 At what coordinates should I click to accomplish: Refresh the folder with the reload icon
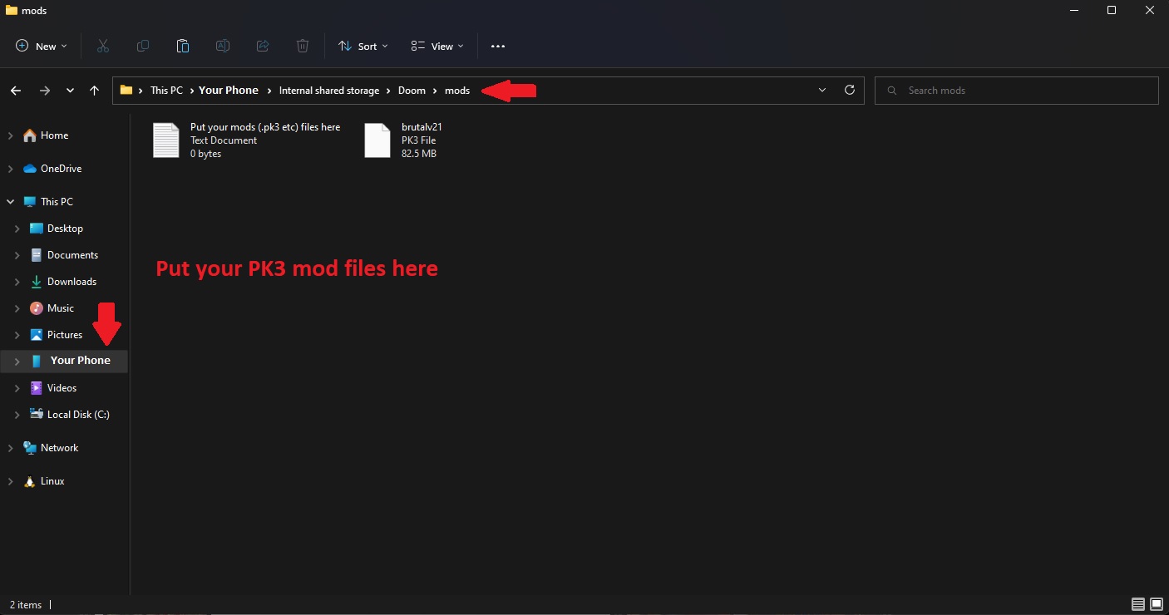[849, 90]
